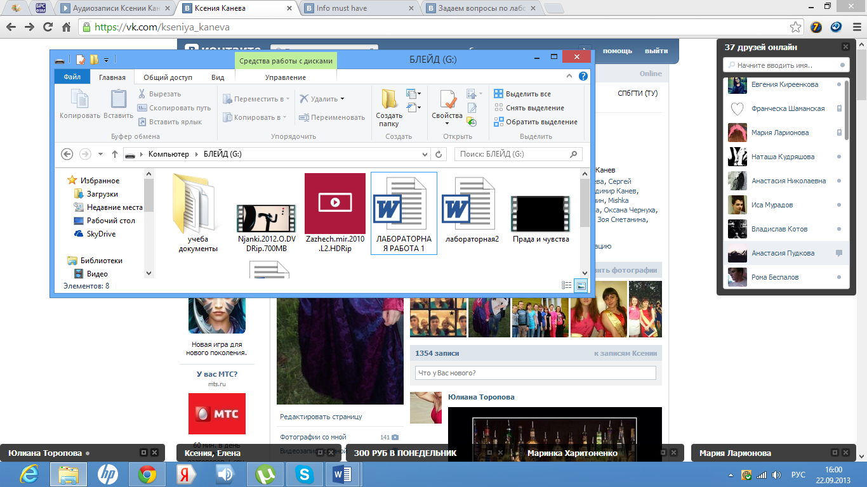This screenshot has width=867, height=487.
Task: Click the Вставить clipboard icon
Action: tap(119, 104)
